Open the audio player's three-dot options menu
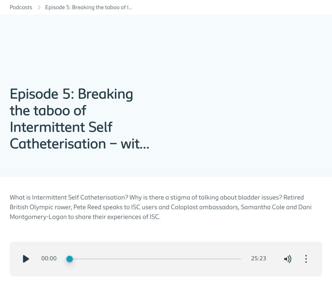This screenshot has width=332, height=290. 306,259
